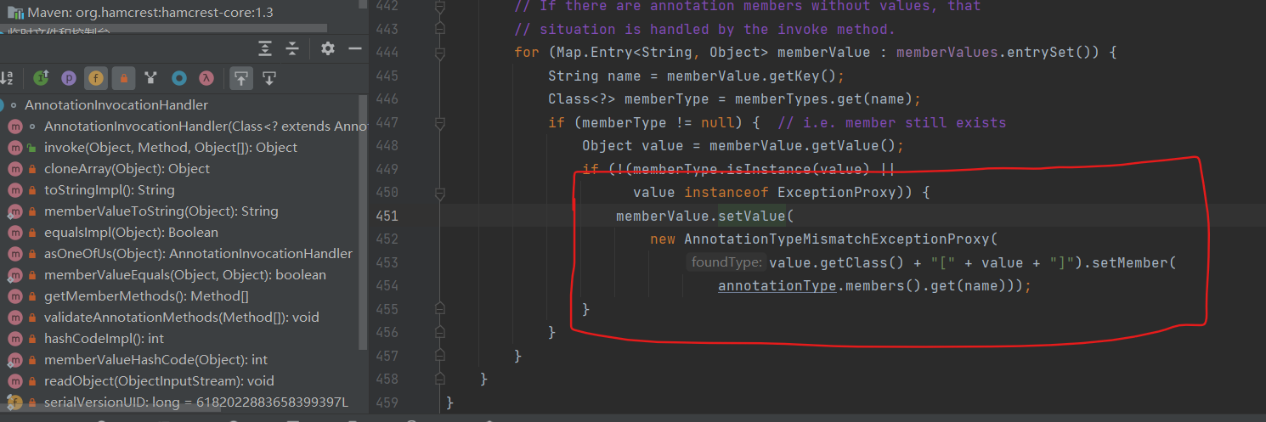The width and height of the screenshot is (1266, 422).
Task: Click the Expand All icon in Structure panel
Action: pos(266,48)
